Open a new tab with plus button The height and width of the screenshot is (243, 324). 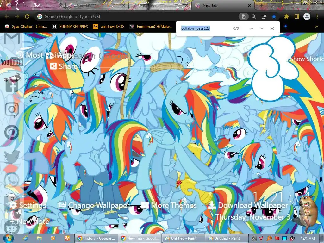coord(261,5)
